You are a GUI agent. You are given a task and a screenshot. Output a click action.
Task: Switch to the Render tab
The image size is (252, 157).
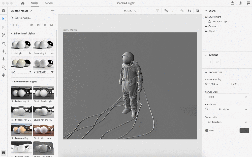tap(49, 3)
